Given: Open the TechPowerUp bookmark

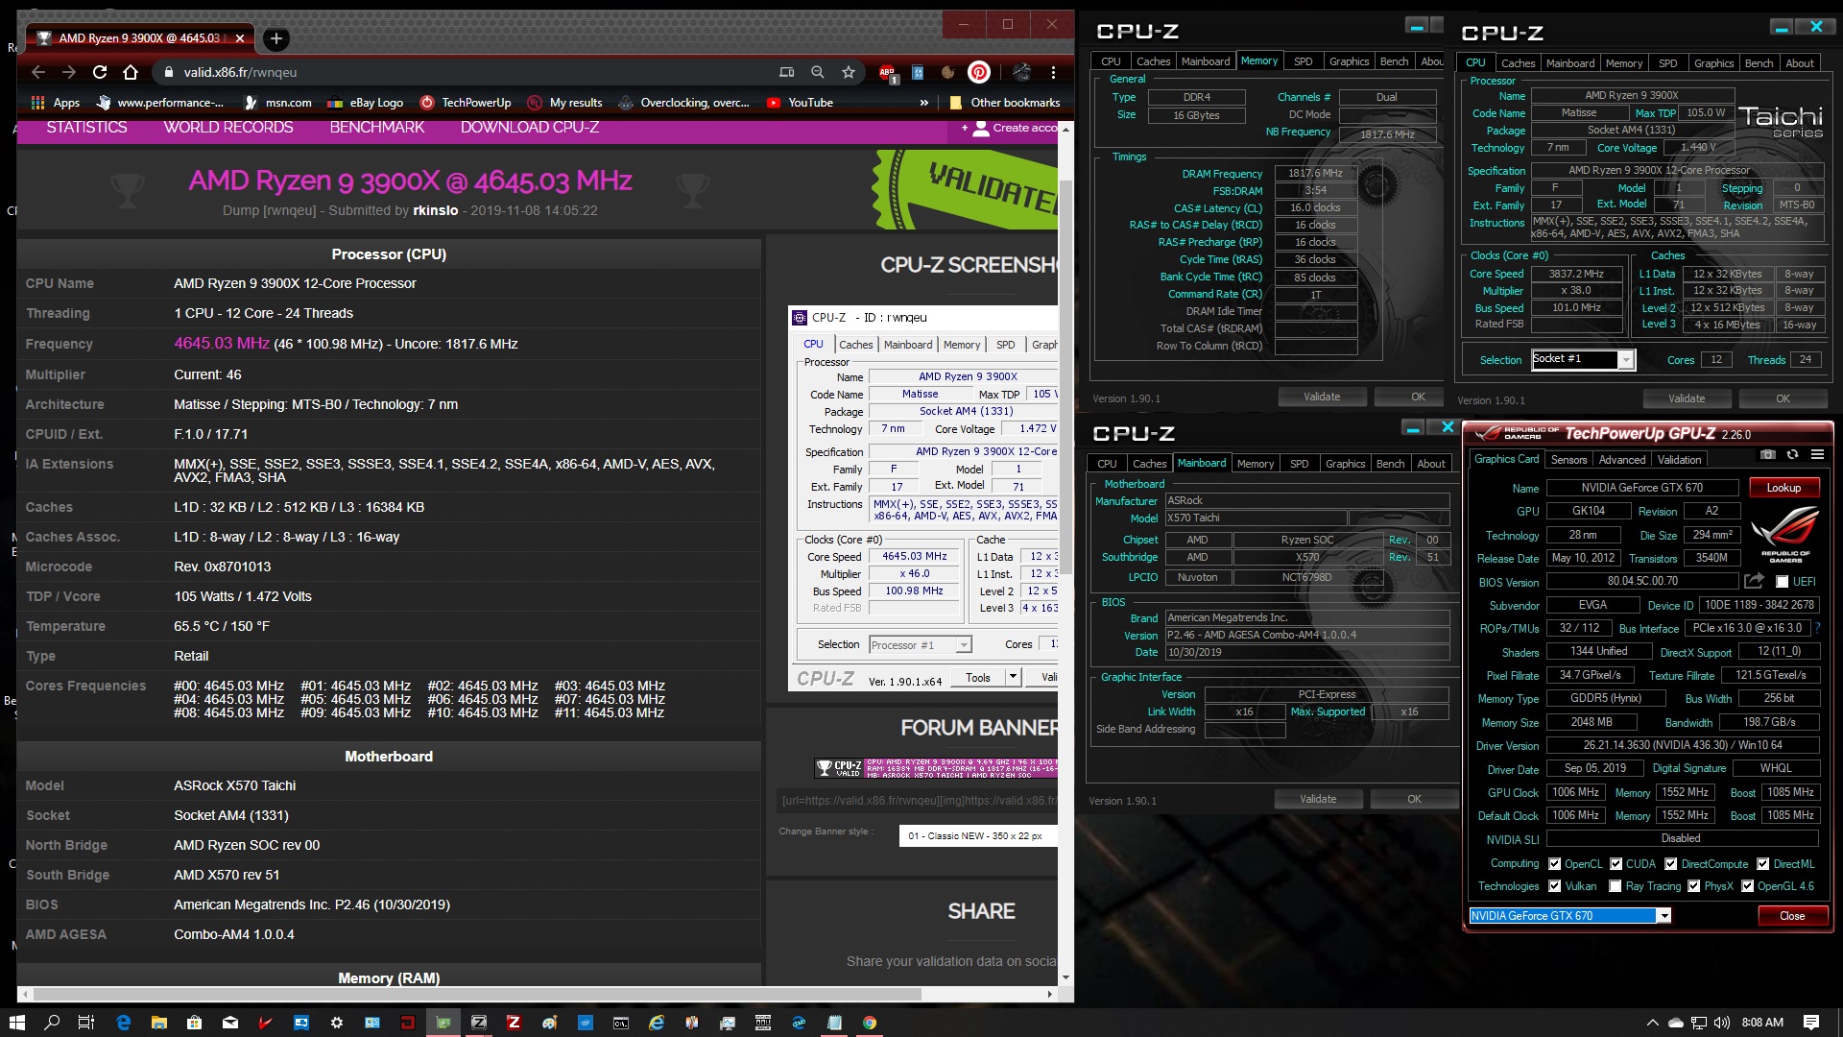Looking at the screenshot, I should click(466, 103).
